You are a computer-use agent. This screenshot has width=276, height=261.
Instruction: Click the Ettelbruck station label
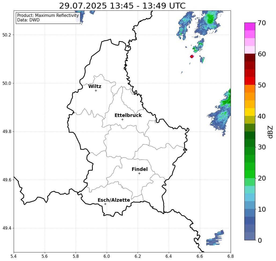(x=128, y=115)
